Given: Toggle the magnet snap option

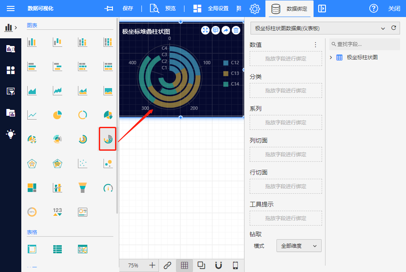Looking at the screenshot, I should coord(218,265).
